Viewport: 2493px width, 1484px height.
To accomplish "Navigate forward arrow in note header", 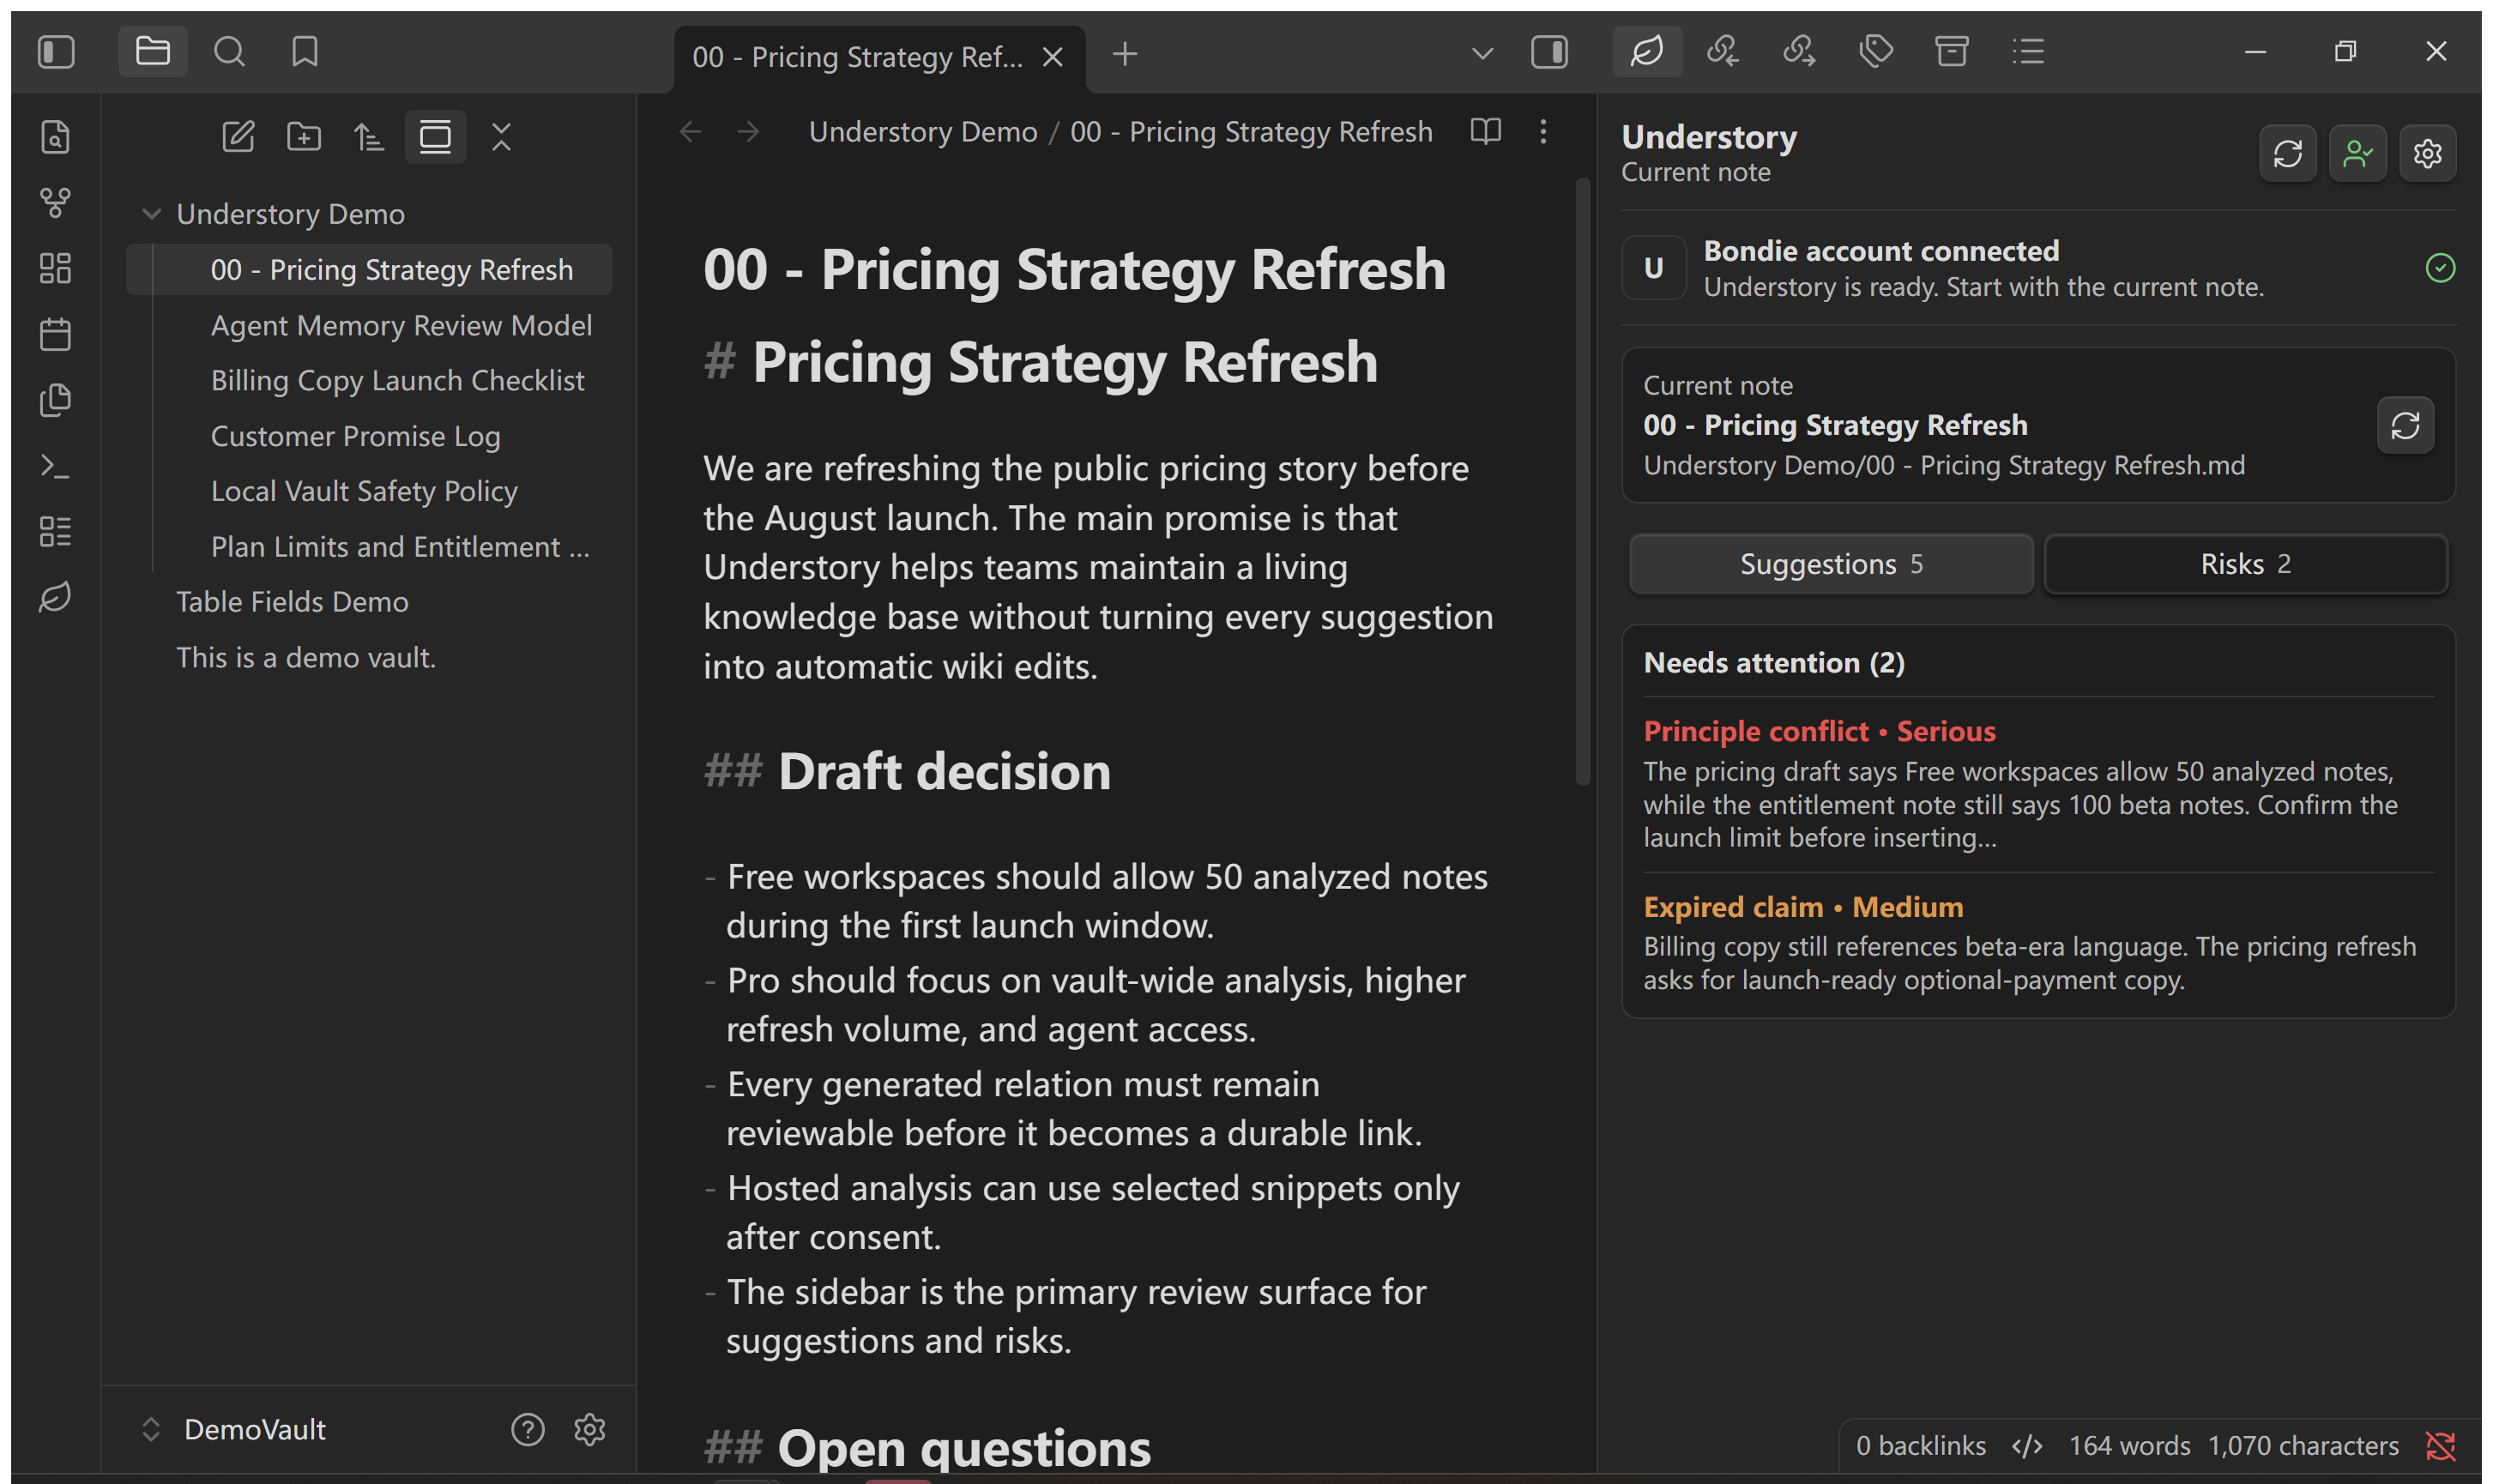I will click(748, 132).
